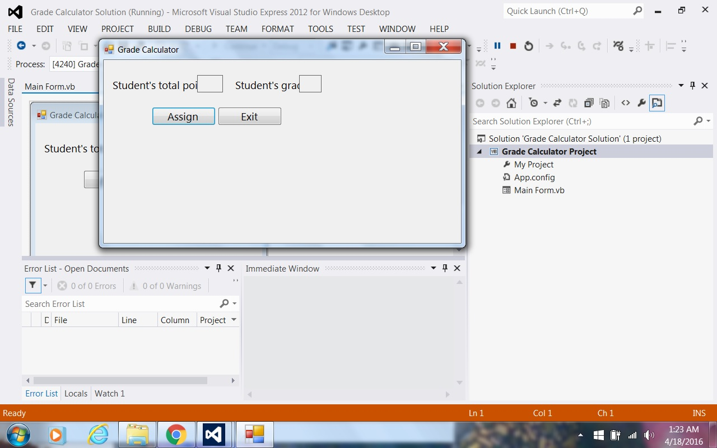The height and width of the screenshot is (448, 717).
Task: Toggle Sync with Active Document button
Action: [557, 103]
